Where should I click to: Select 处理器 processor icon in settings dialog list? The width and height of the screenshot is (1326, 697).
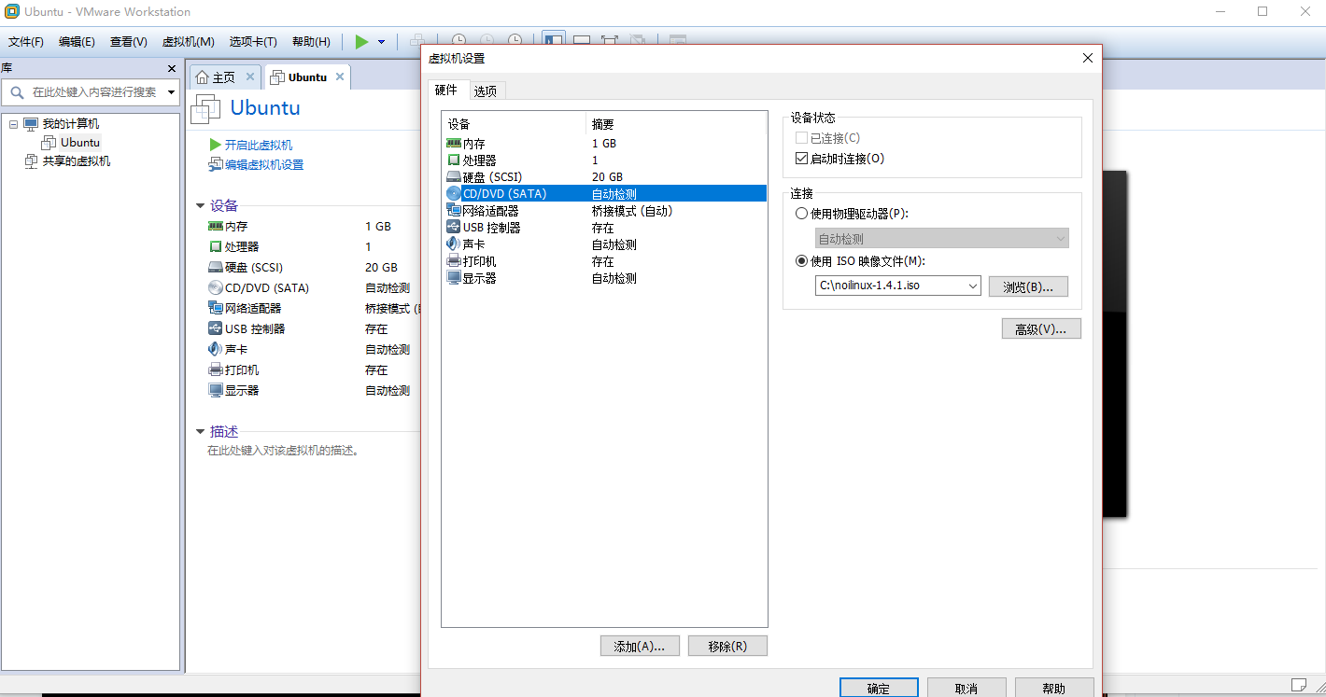click(454, 160)
